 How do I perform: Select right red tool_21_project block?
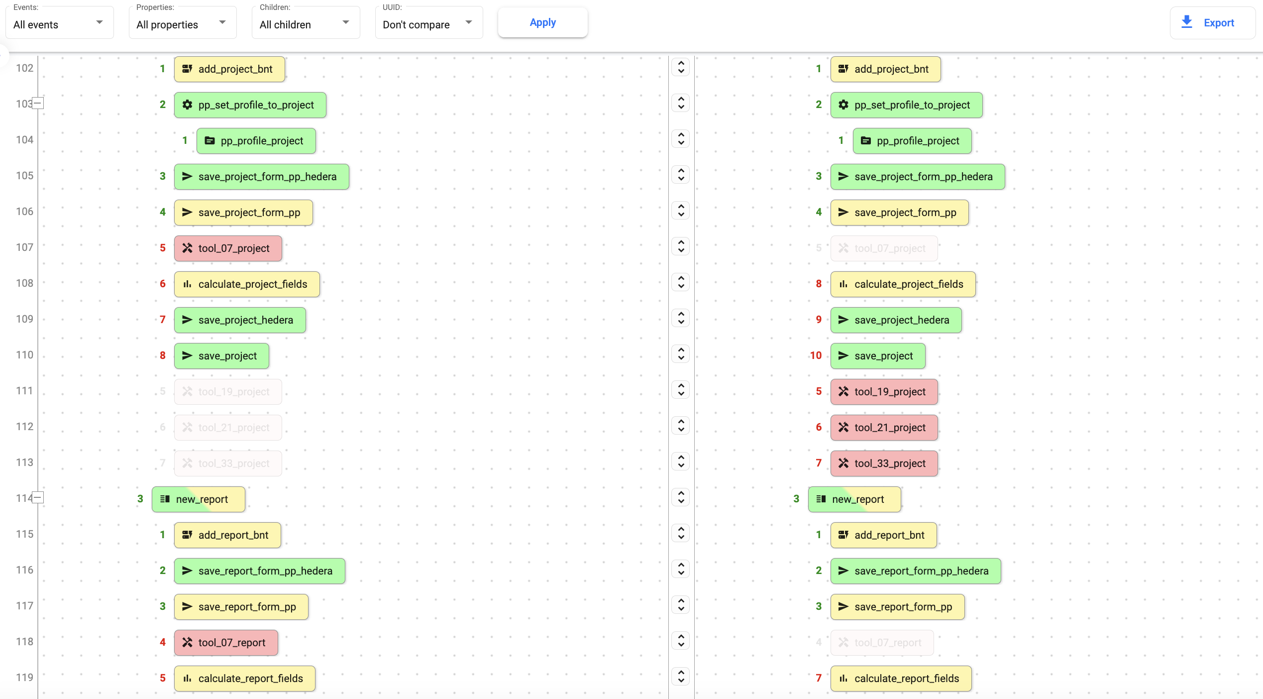pos(884,428)
